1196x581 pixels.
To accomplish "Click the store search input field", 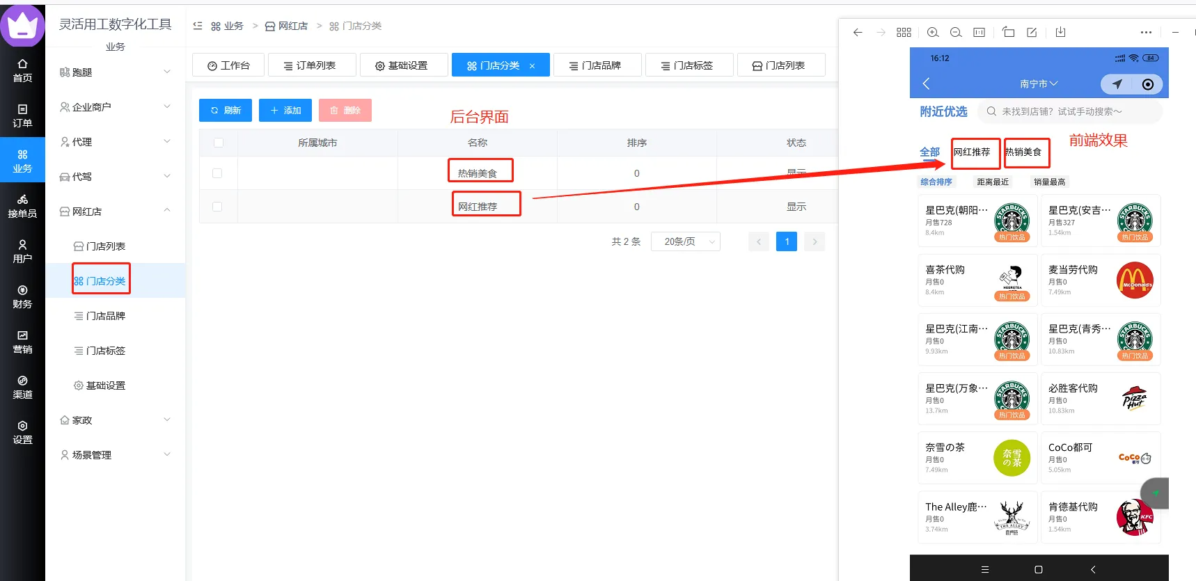I will 1072,111.
